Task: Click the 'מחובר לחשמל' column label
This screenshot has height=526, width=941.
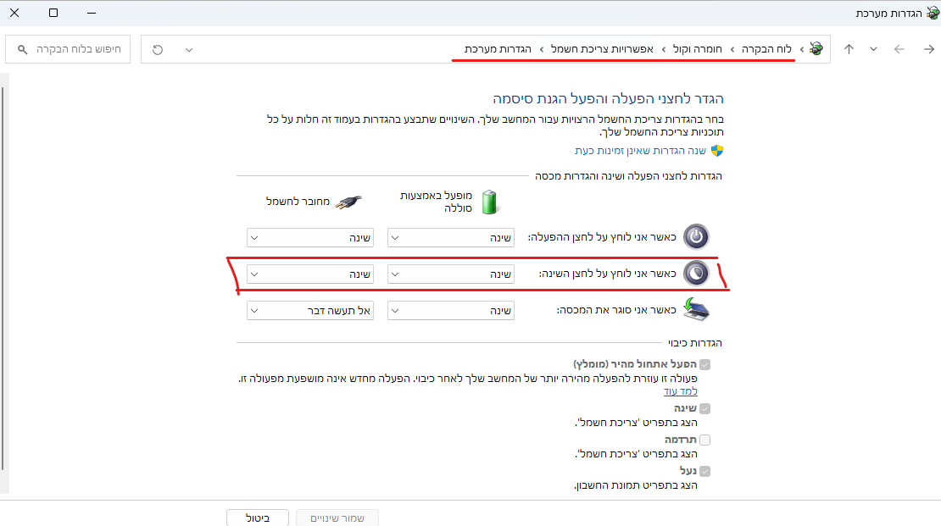Action: (298, 202)
